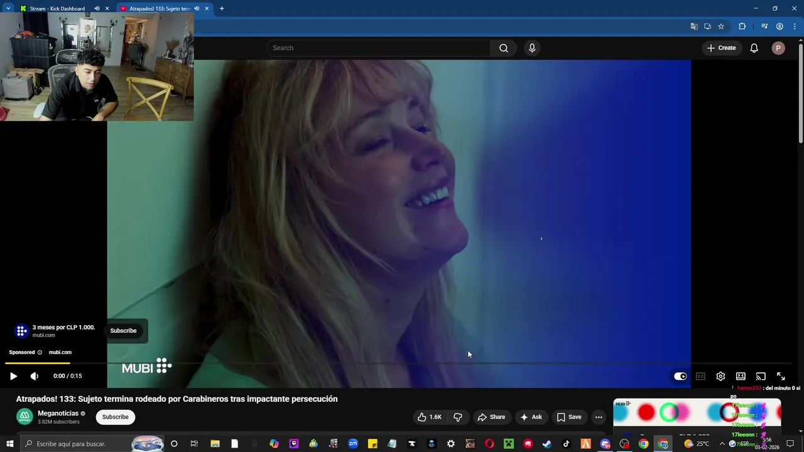Viewport: 804px width, 452px height.
Task: Share the Meganoticias video
Action: [491, 417]
